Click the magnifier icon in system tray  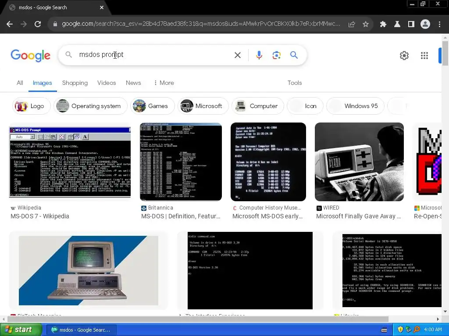tap(417, 330)
